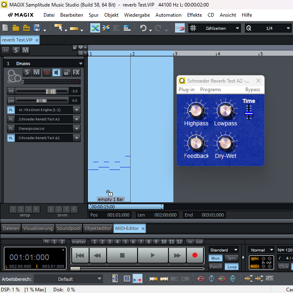Expand the Drums track name dropdown arrow

[81, 63]
